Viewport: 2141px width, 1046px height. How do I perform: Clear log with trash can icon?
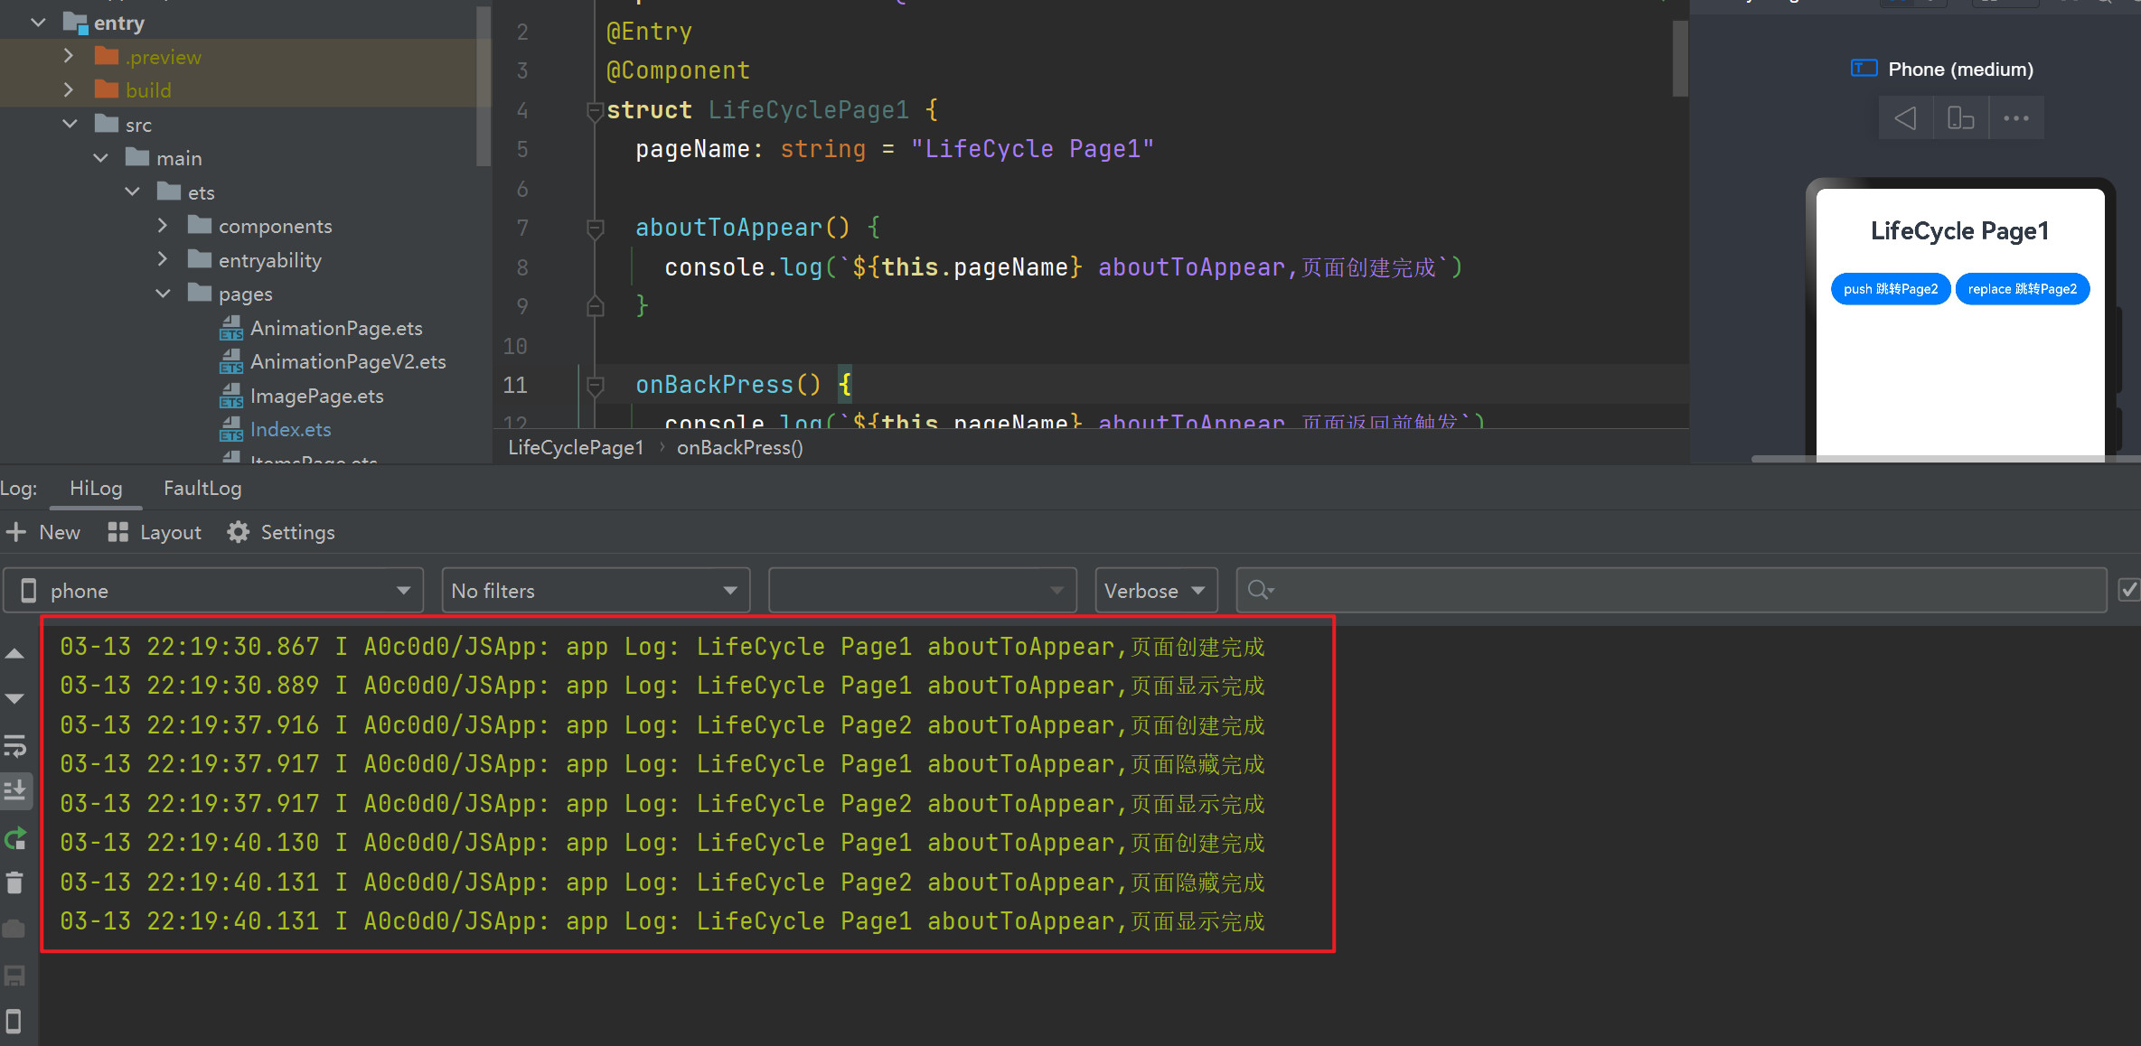click(x=15, y=883)
